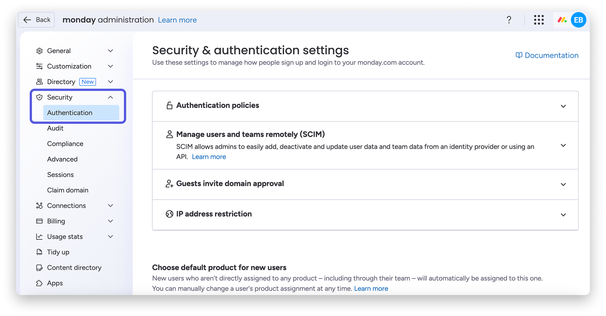Screen dimensions: 606x316
Task: Click the General gear icon
Action: [39, 51]
